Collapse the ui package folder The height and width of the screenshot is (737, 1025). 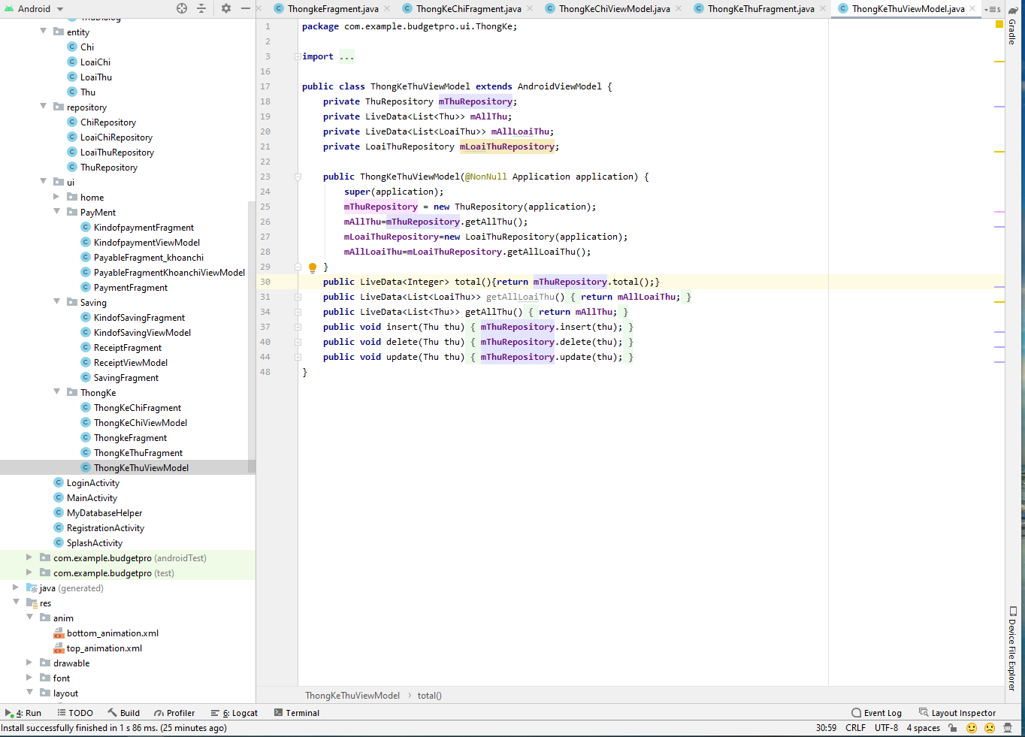point(44,182)
